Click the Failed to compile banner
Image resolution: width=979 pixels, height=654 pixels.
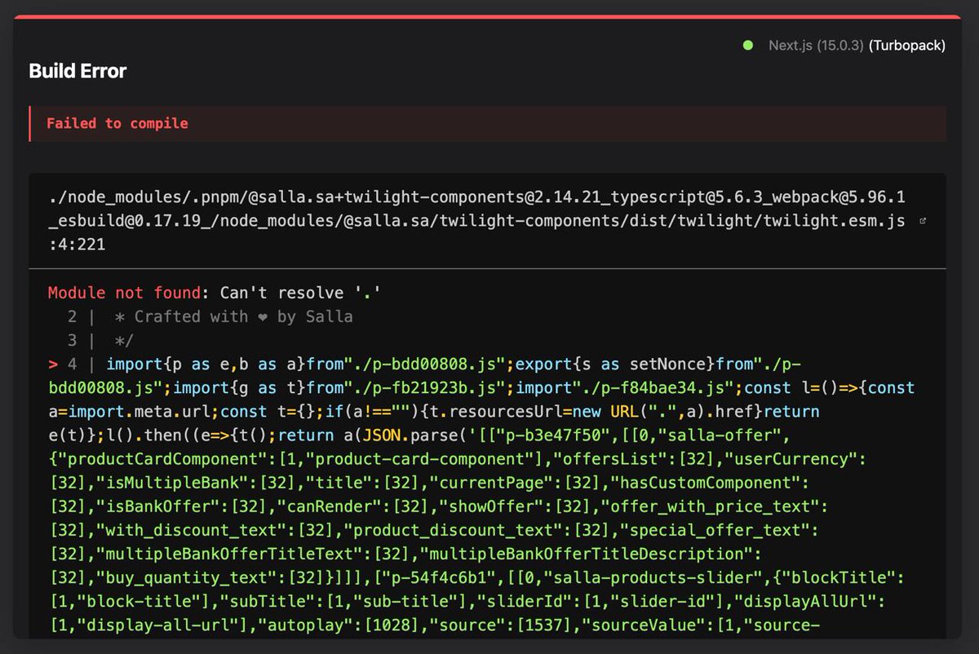tap(488, 123)
